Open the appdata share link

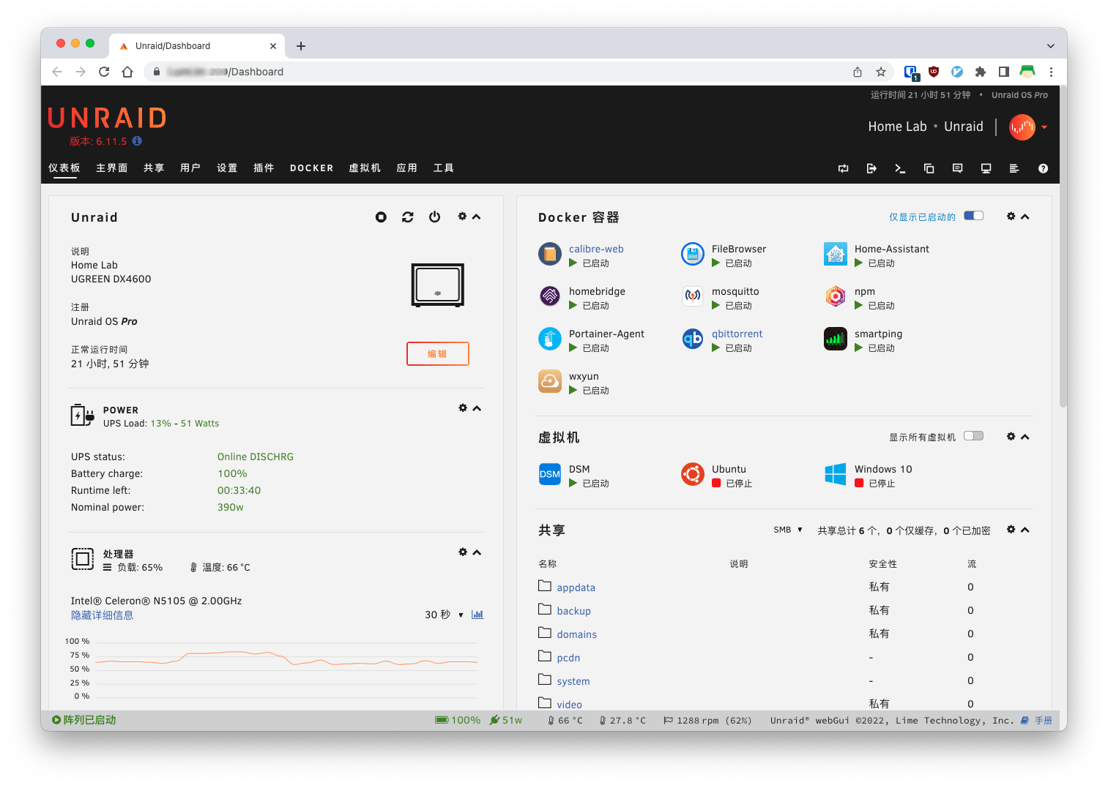click(x=576, y=587)
